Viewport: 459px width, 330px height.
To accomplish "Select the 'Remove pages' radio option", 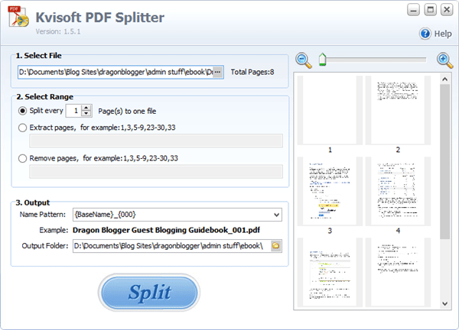I will 22,158.
